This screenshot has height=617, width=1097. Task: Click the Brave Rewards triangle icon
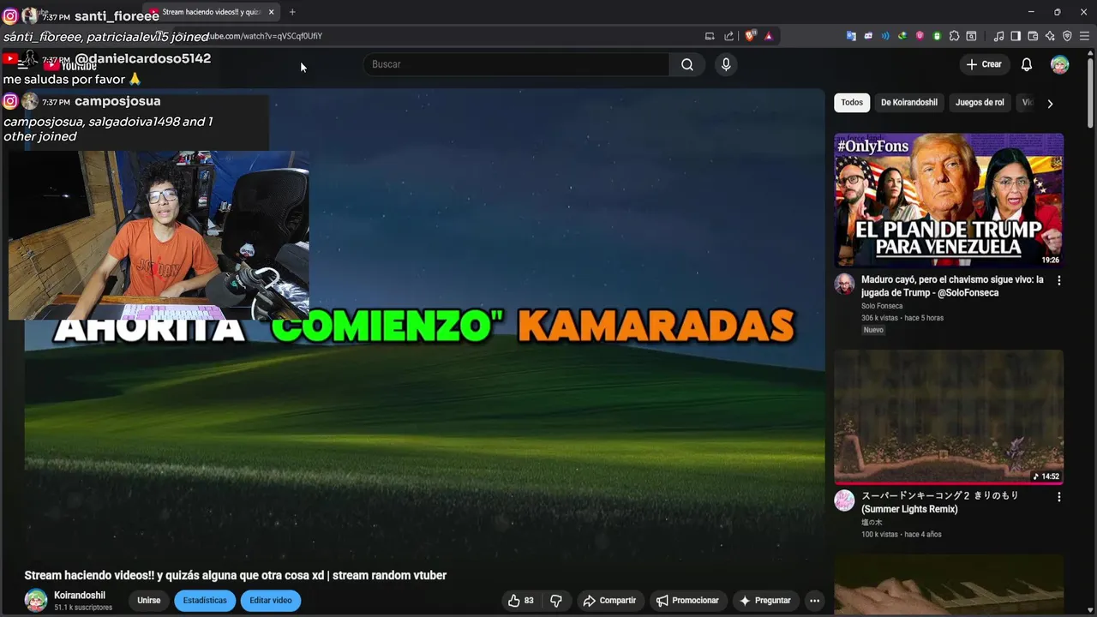point(769,36)
